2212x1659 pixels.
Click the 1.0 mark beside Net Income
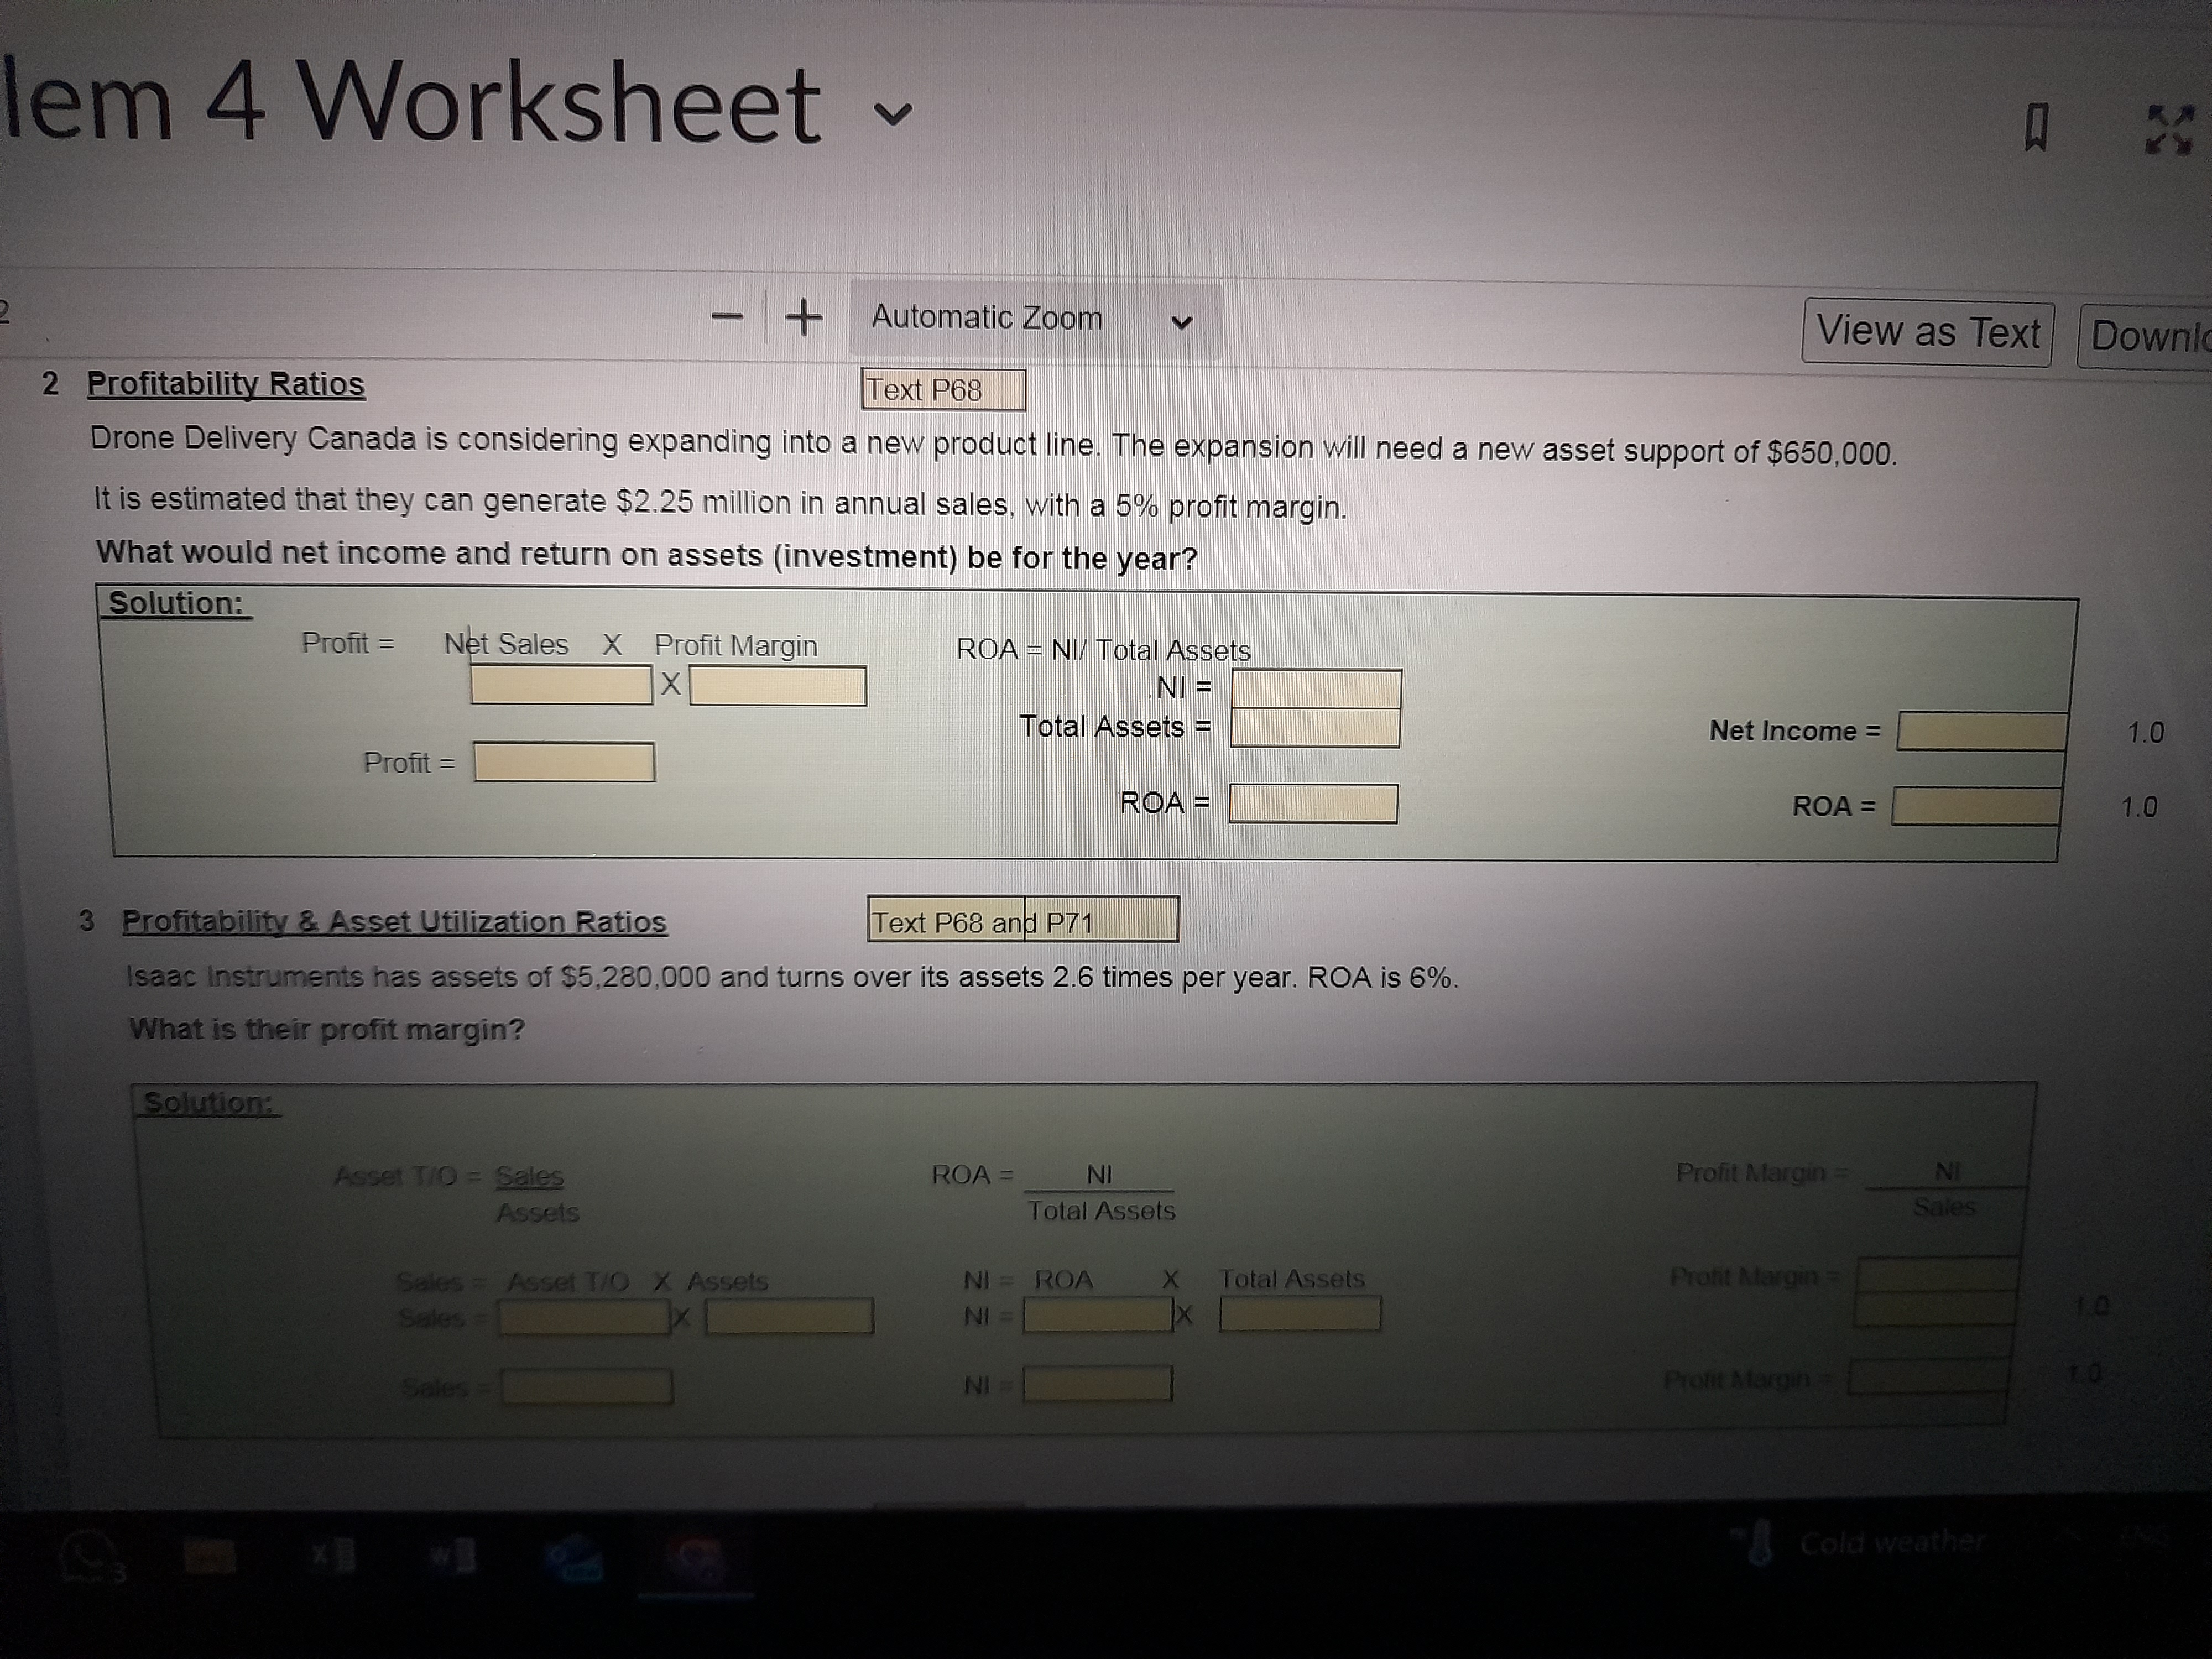click(x=2145, y=733)
